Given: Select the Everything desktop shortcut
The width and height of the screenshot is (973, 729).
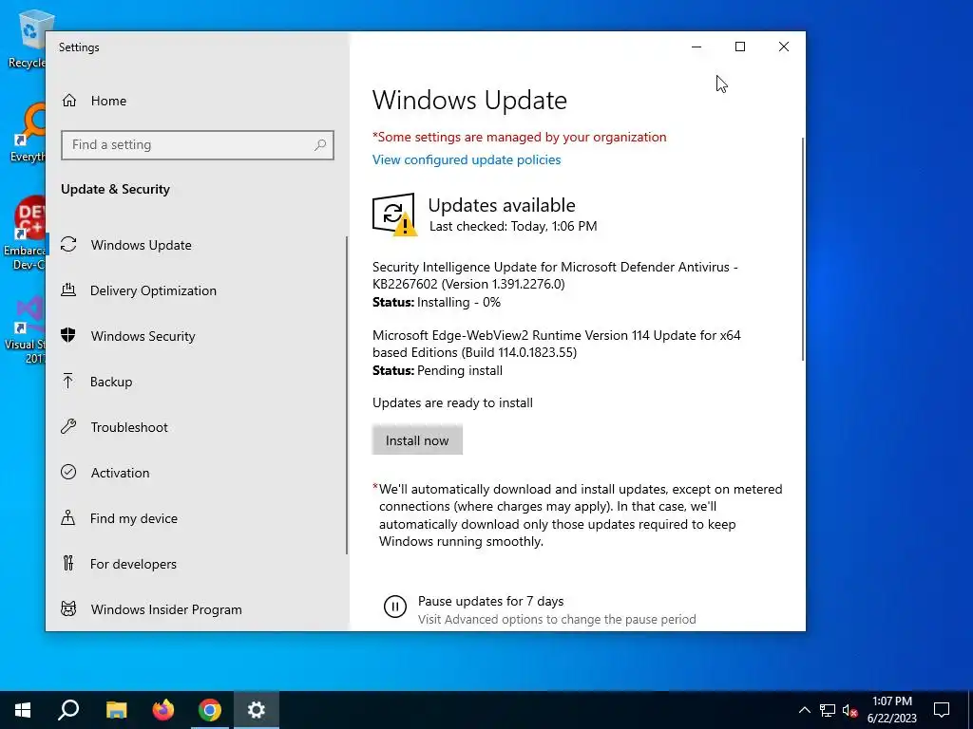Looking at the screenshot, I should click(x=28, y=133).
